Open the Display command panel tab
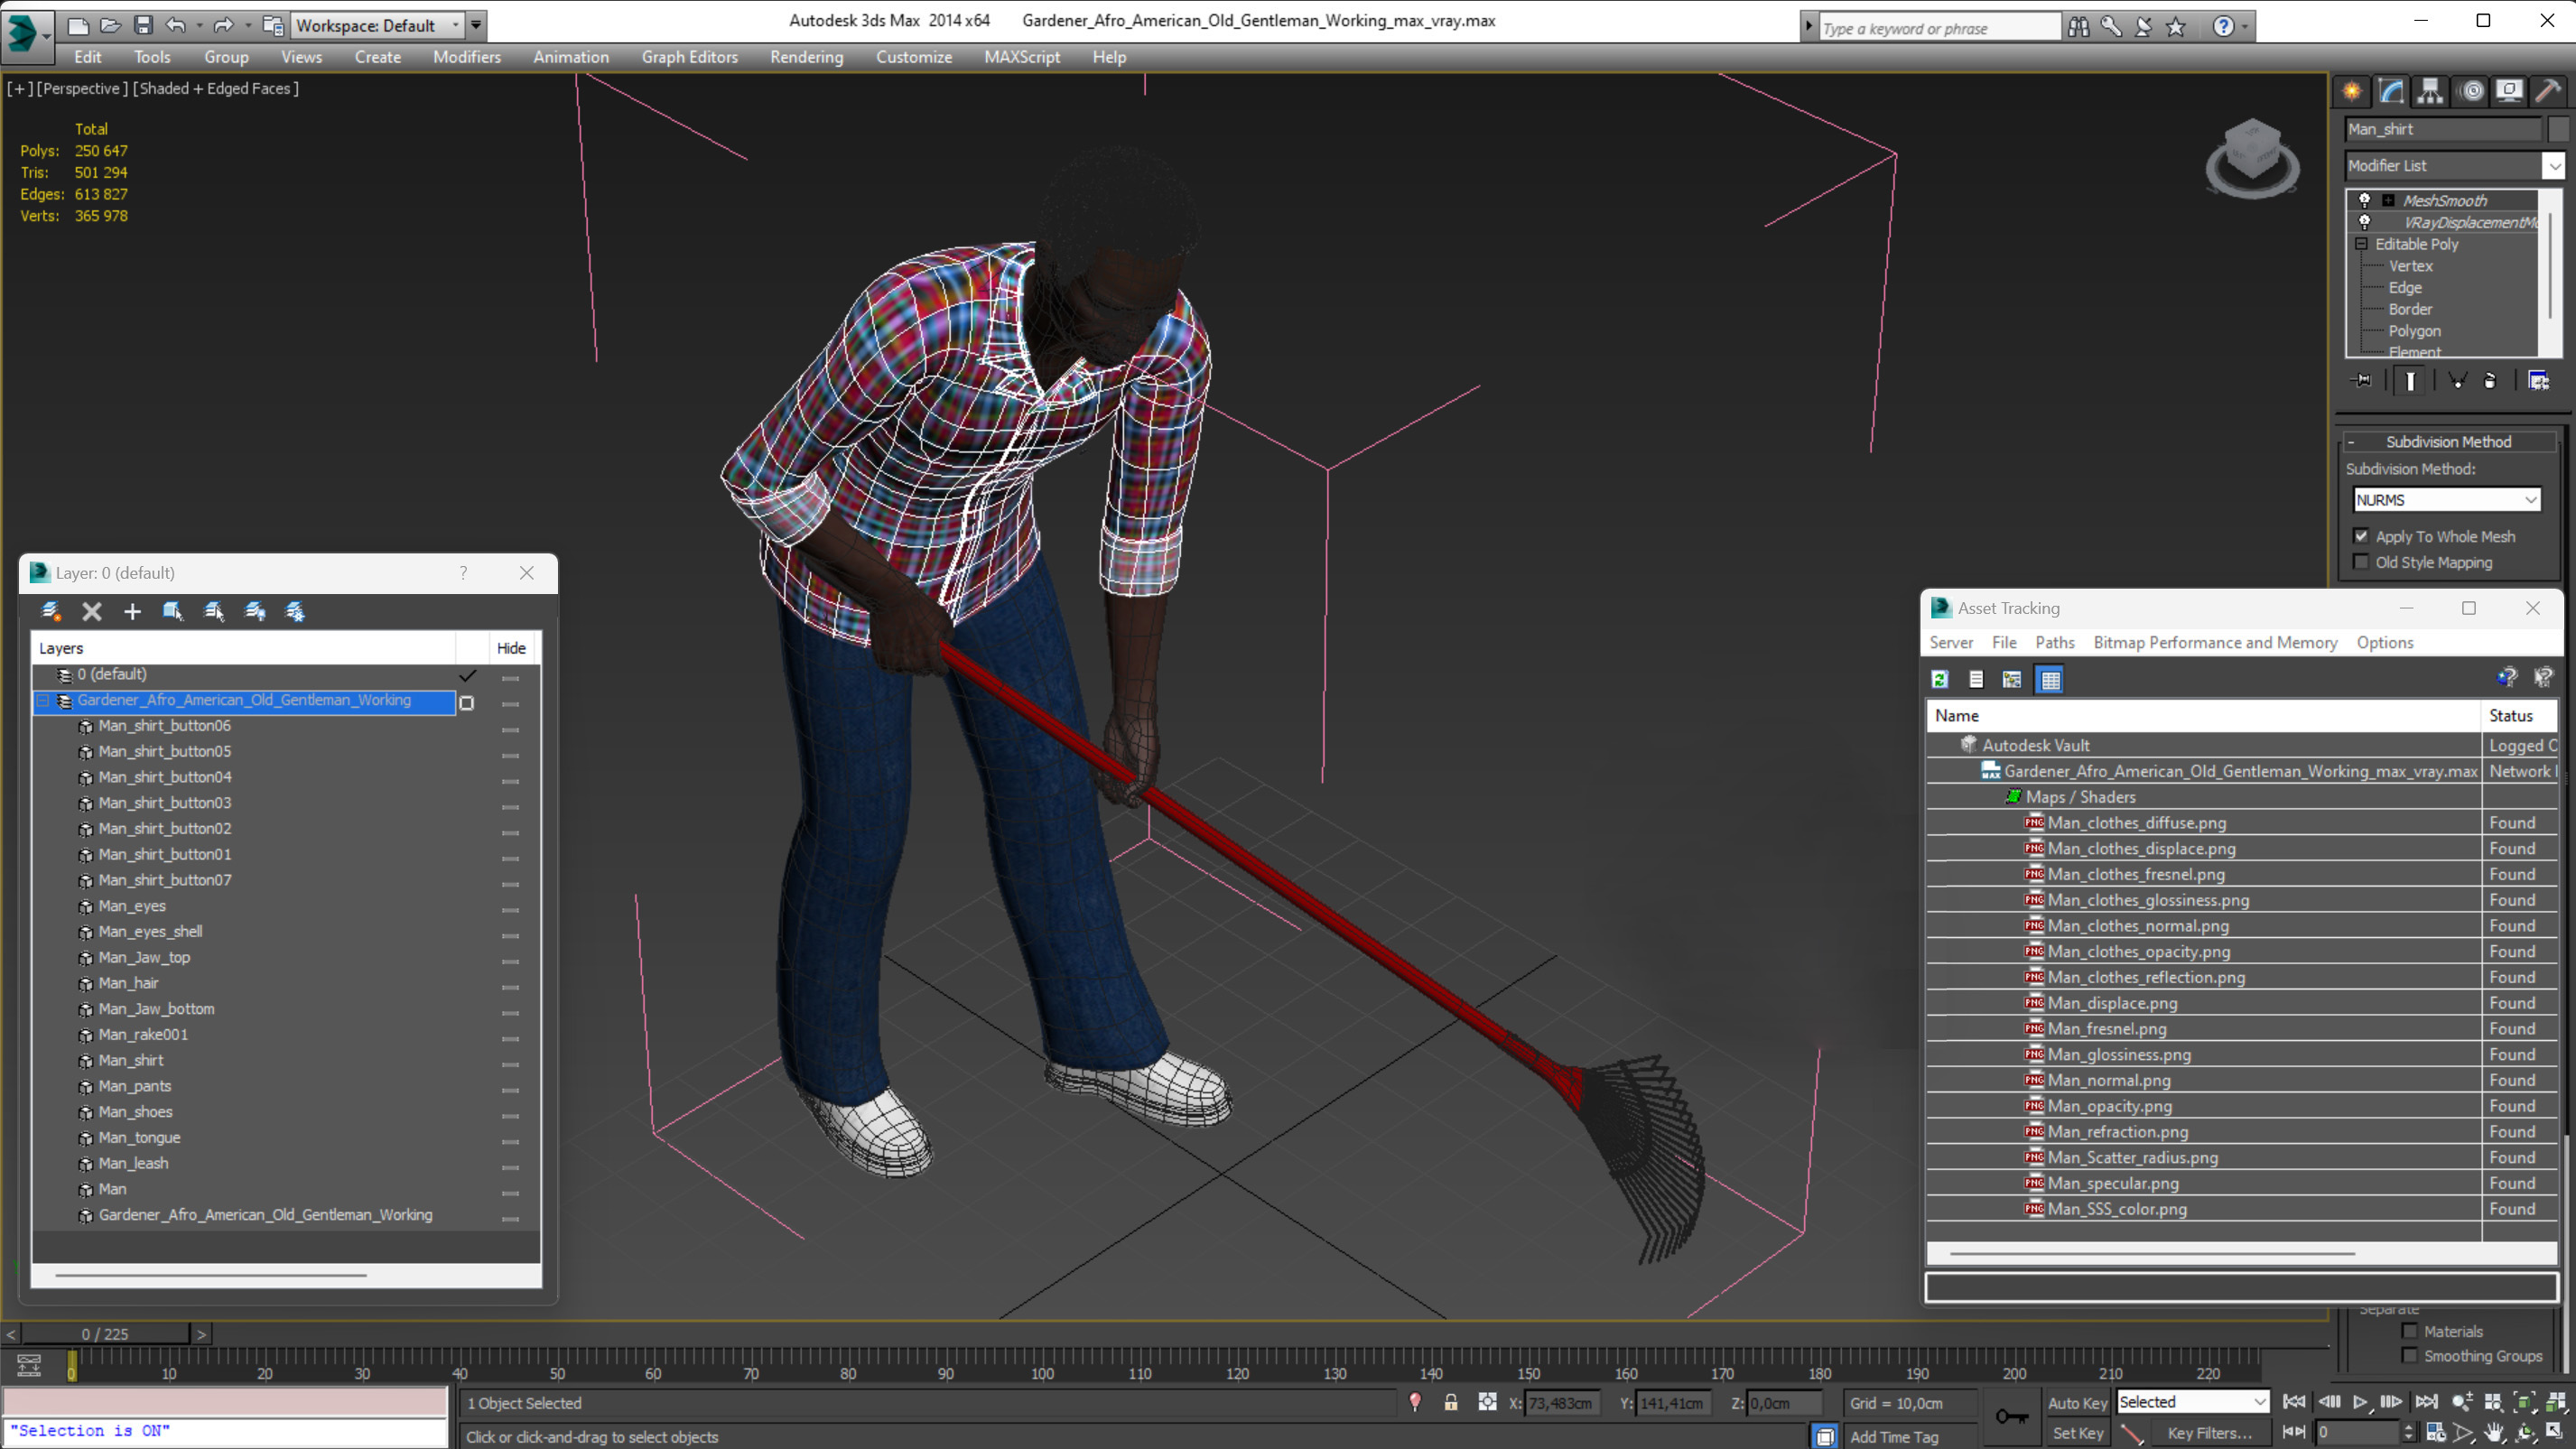 (2509, 91)
